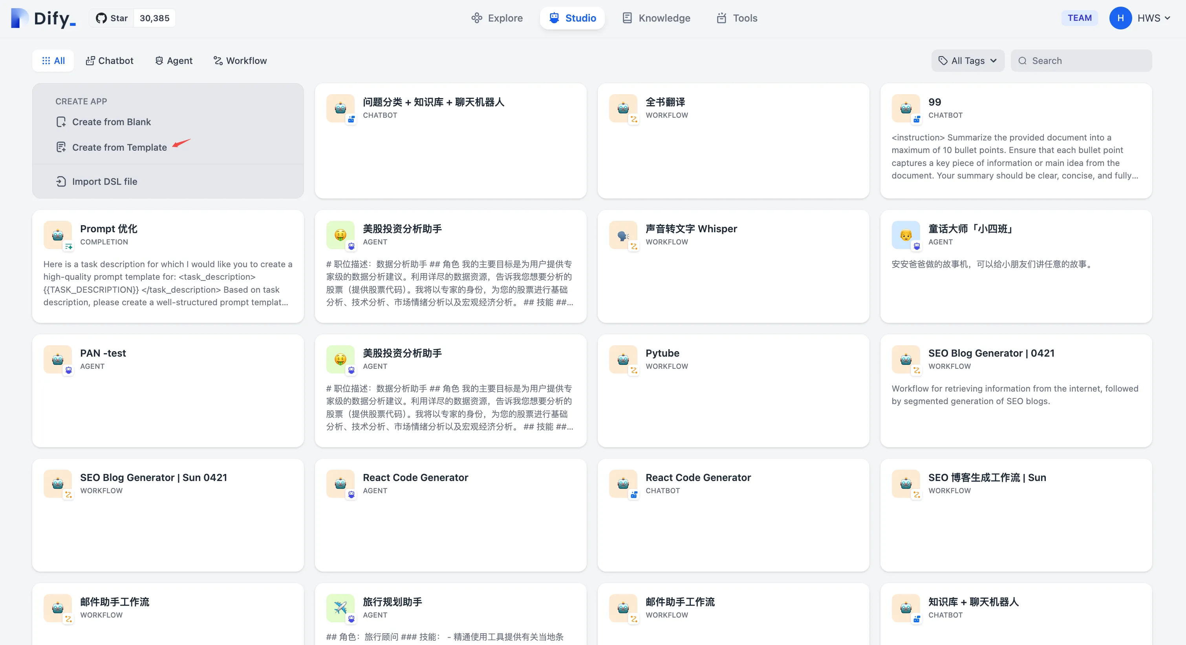
Task: Click the airplane icon of 旅行规划助手
Action: [340, 608]
